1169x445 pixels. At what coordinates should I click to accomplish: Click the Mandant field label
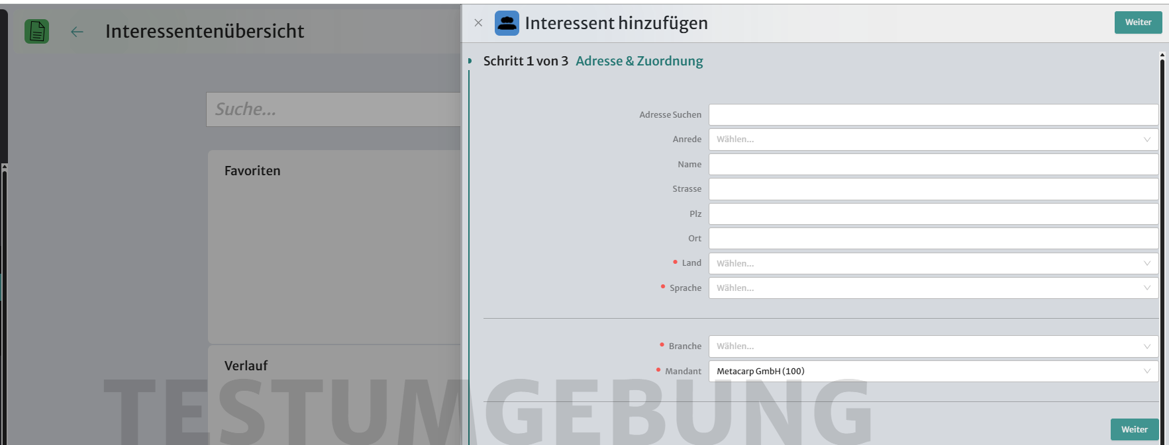(683, 371)
